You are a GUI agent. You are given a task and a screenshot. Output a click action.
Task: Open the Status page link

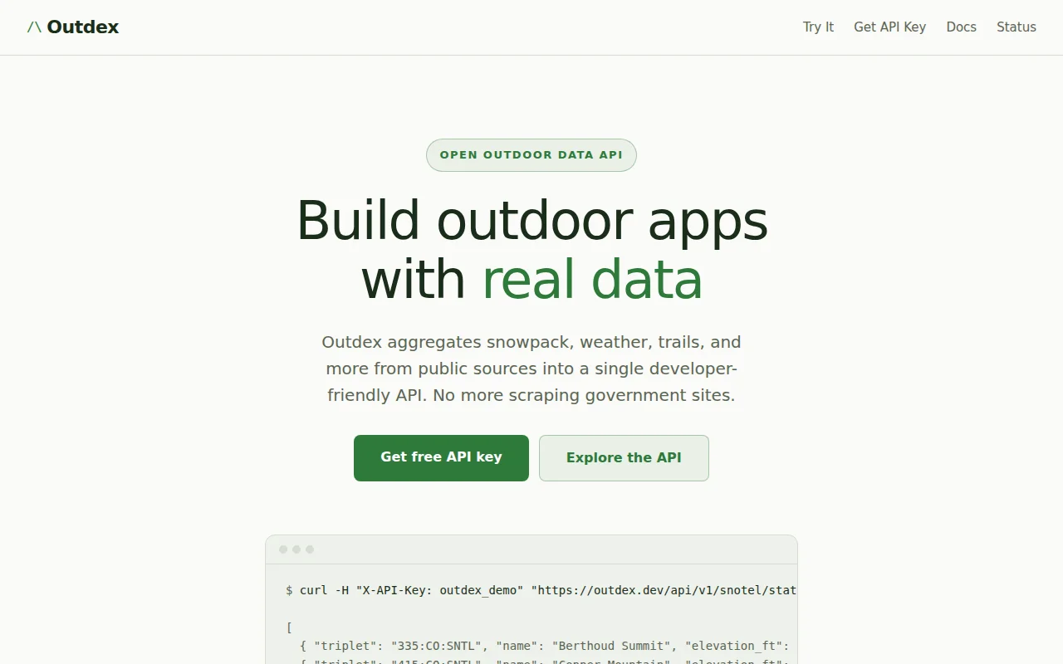pos(1016,27)
